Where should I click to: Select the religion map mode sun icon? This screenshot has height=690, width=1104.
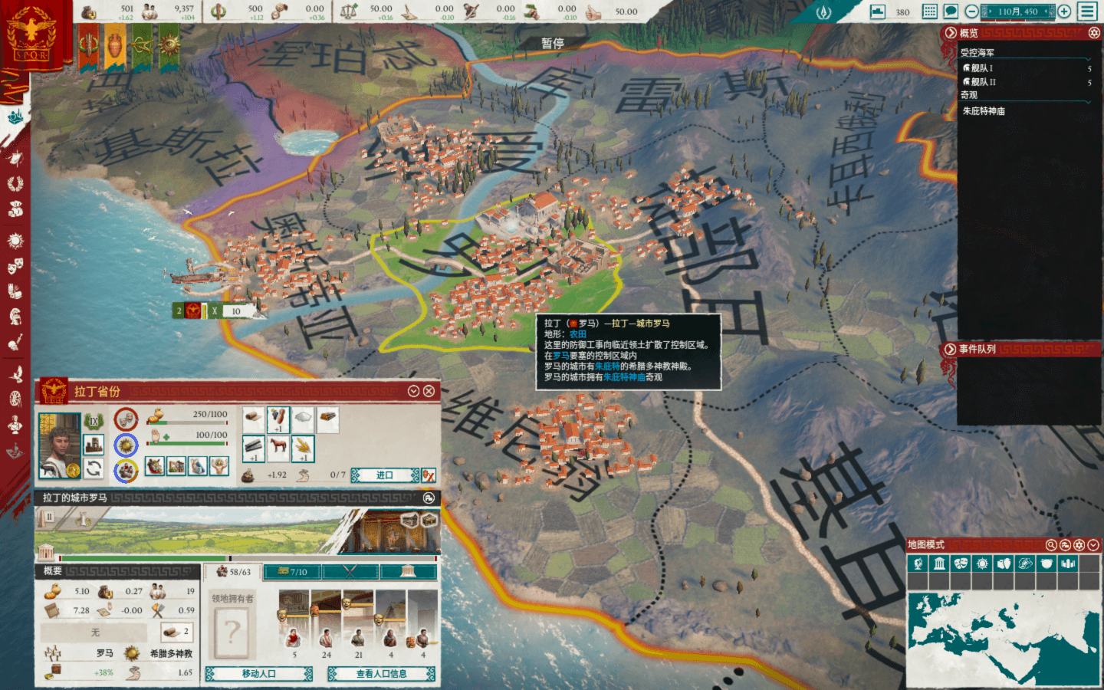[982, 563]
